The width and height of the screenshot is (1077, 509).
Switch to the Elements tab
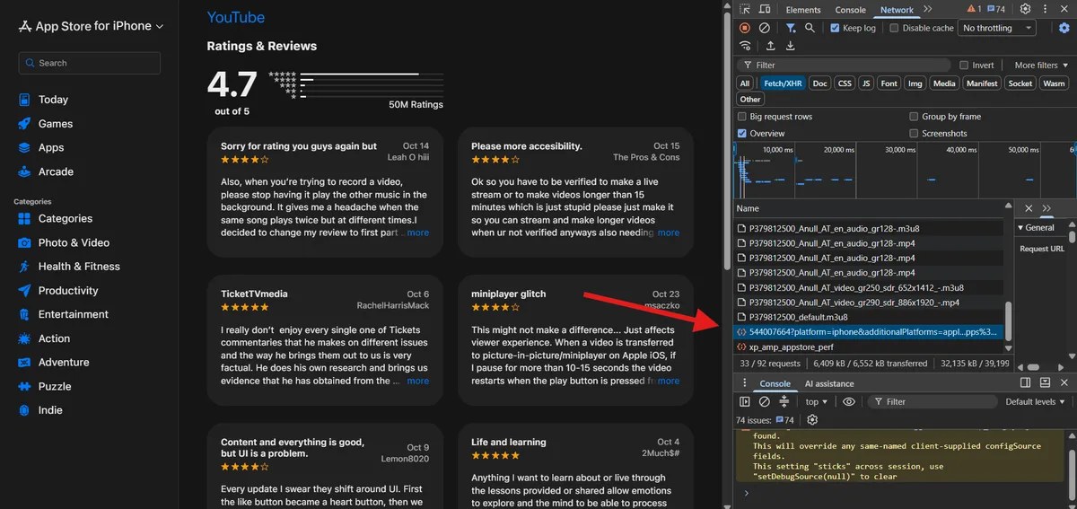(803, 10)
